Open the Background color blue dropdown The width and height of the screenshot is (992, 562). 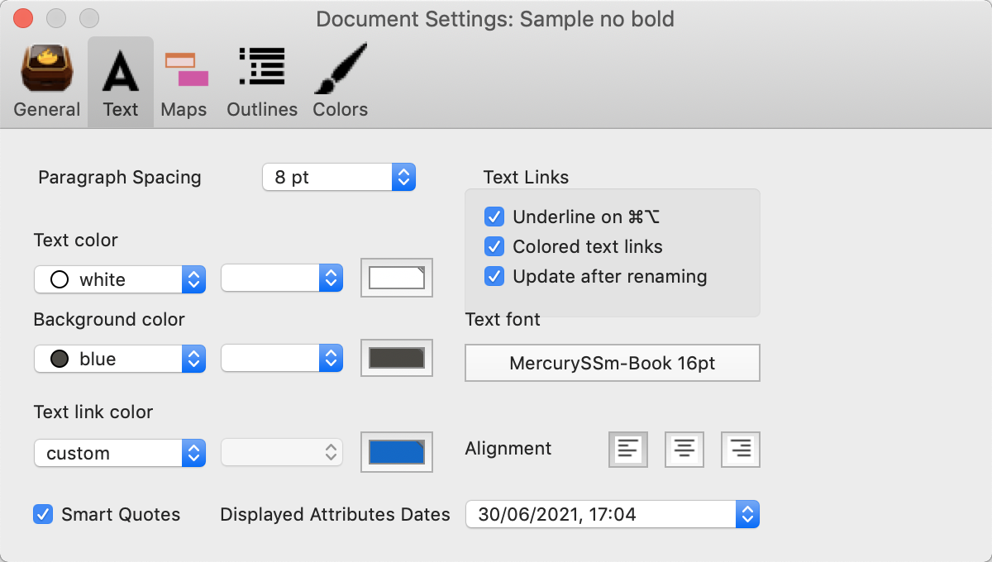click(x=120, y=359)
